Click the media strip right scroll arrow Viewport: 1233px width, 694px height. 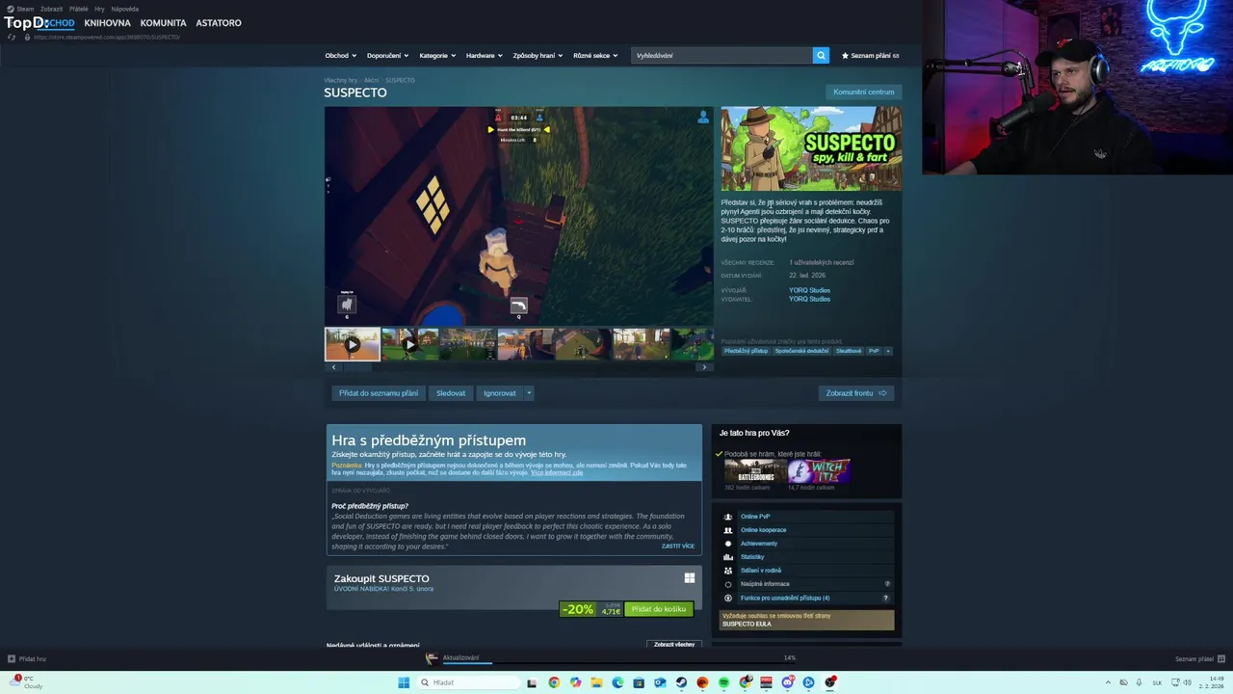[x=704, y=367]
